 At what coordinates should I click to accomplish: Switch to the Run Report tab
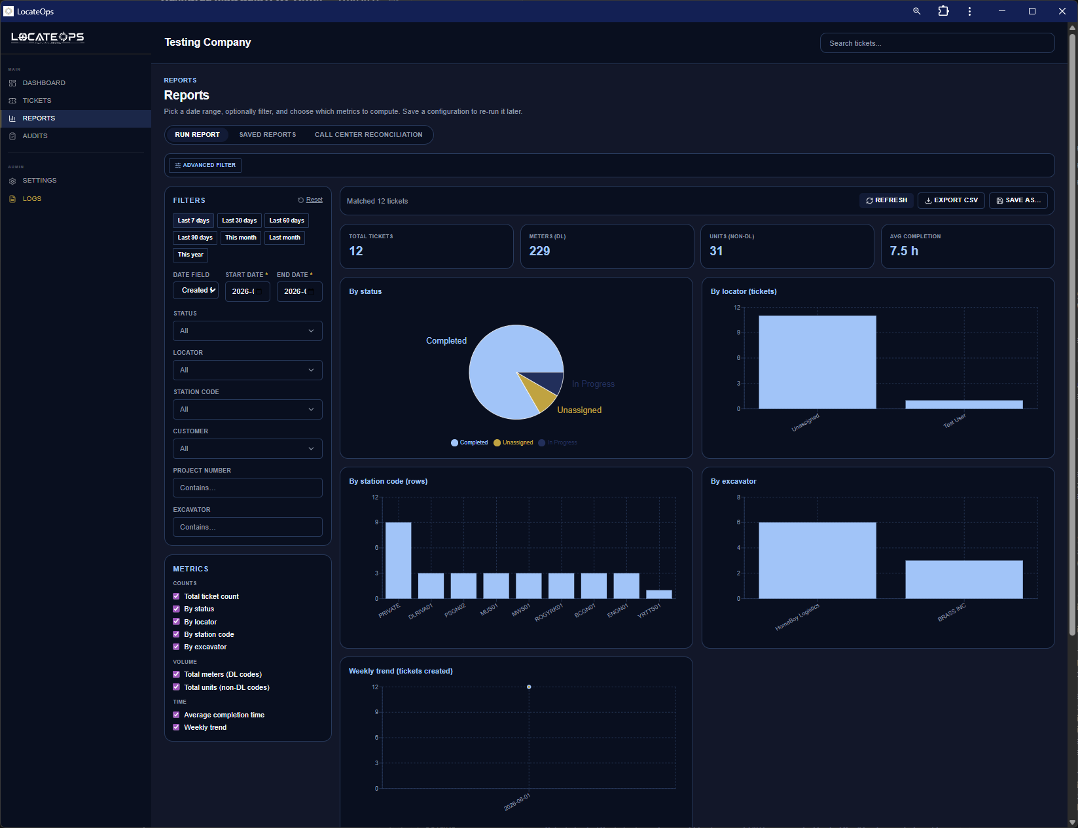[197, 135]
